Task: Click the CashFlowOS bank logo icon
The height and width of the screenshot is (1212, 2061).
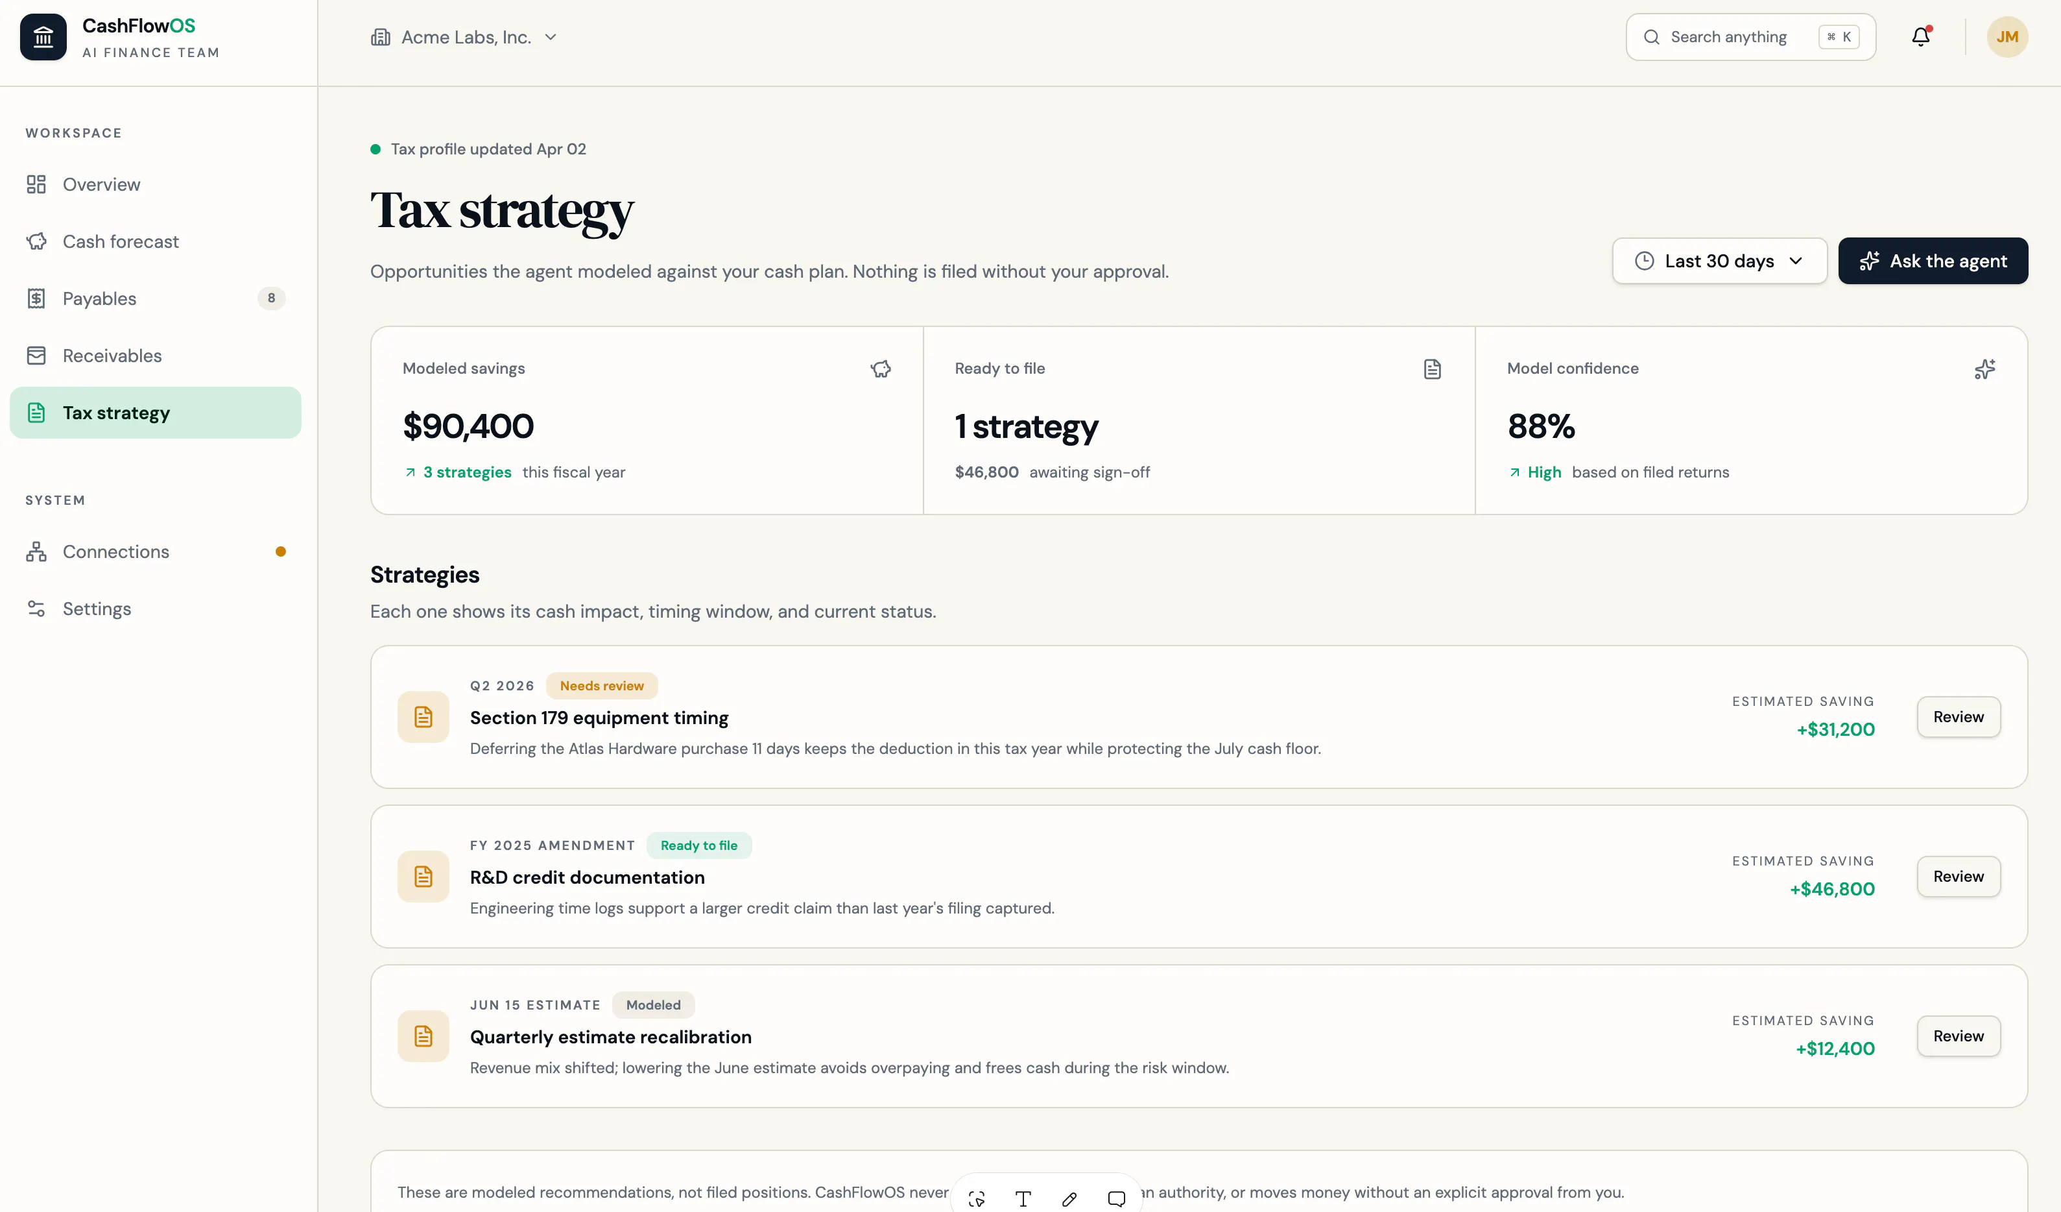Action: click(43, 37)
